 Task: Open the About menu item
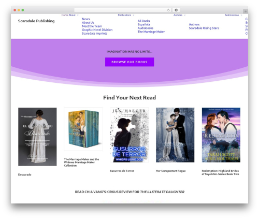[72, 15]
